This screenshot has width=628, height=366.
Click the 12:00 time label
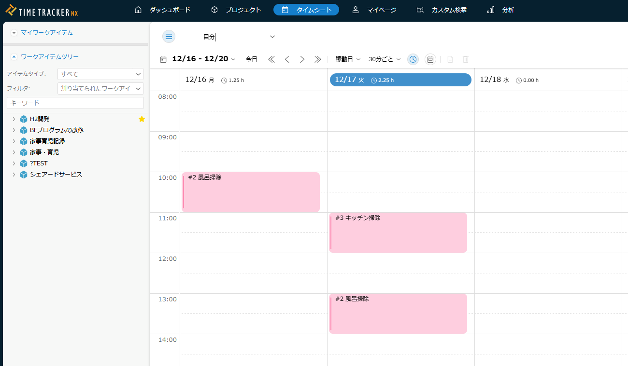168,258
